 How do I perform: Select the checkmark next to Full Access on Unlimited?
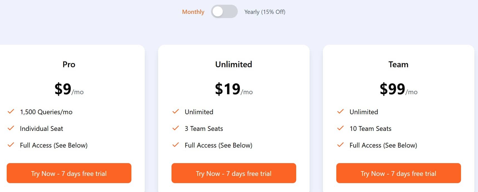(176, 145)
